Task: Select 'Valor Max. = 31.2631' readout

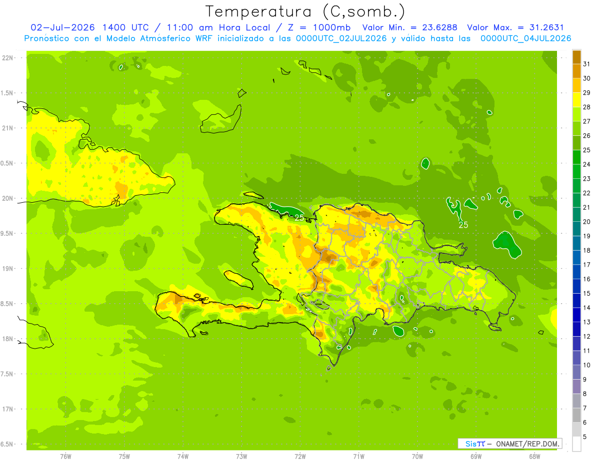Action: coord(515,27)
